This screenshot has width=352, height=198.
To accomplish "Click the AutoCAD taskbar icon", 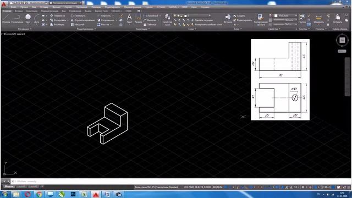I will [x=96, y=194].
